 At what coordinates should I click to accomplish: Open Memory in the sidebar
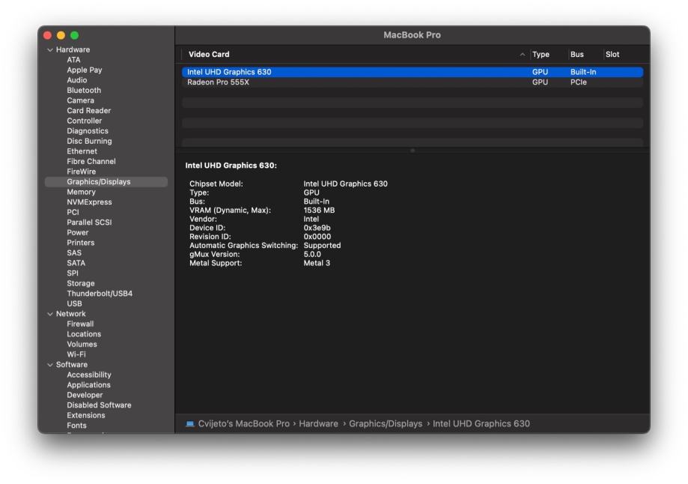[81, 192]
